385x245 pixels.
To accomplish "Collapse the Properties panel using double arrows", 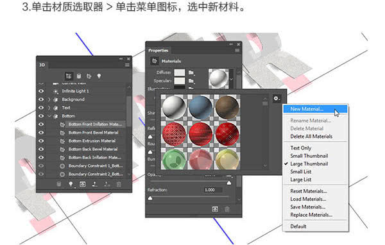I will [231, 44].
